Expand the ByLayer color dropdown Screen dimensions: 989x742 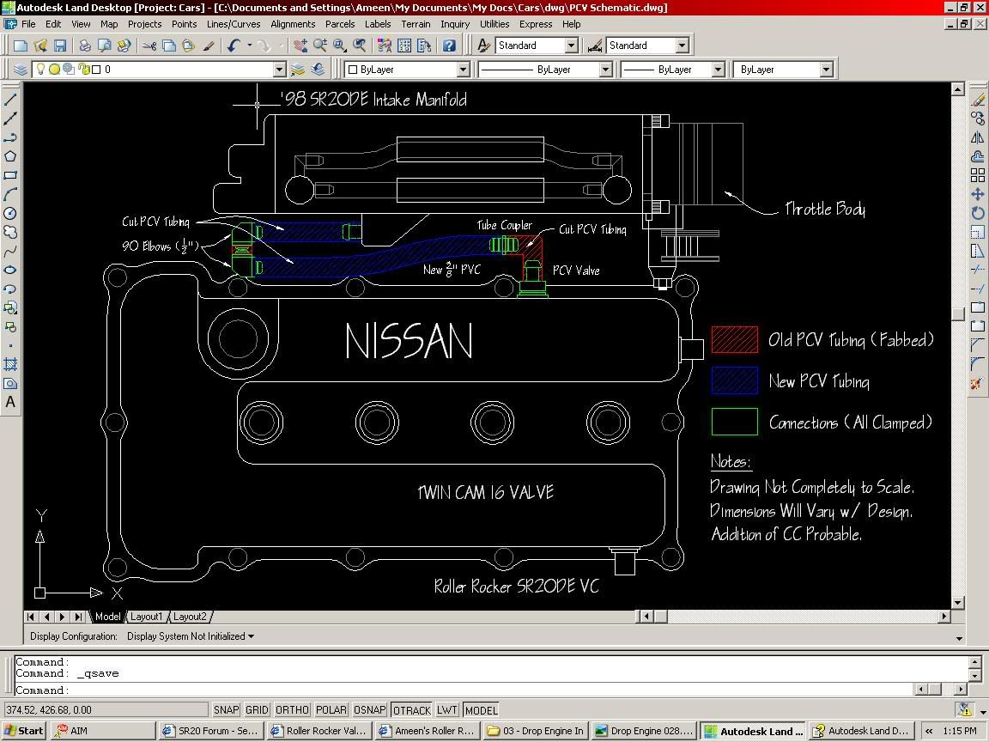464,69
